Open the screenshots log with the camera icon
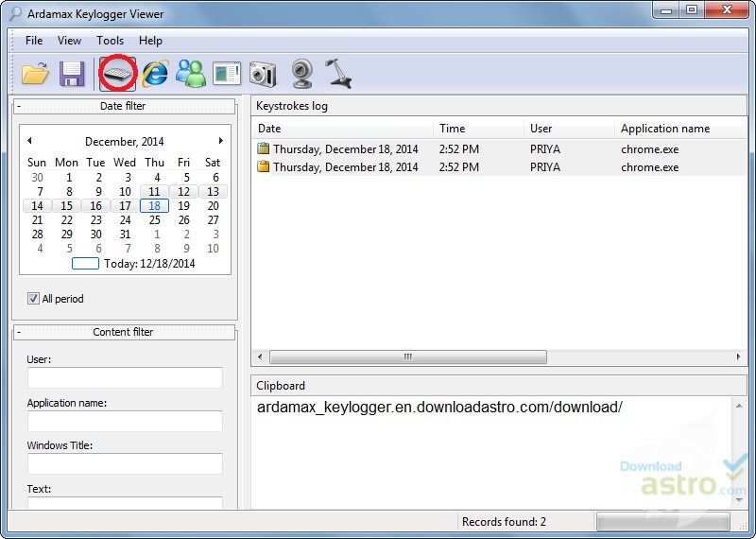Viewport: 756px width, 539px height. 264,75
